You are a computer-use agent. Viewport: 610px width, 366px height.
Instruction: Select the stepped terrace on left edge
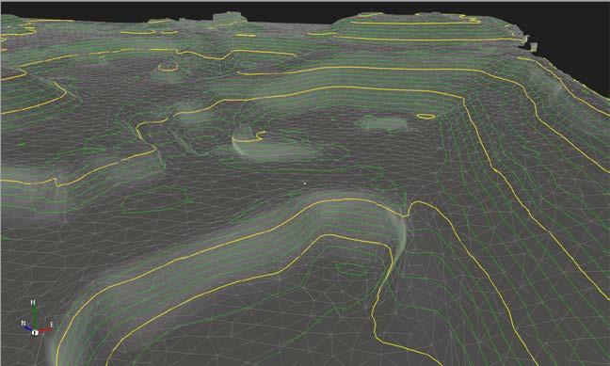(x=31, y=93)
